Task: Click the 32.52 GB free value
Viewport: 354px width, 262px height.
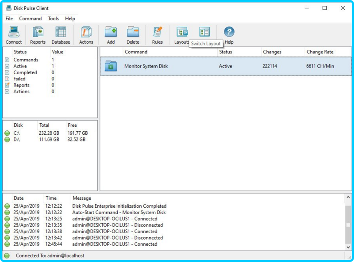Action: click(x=77, y=140)
